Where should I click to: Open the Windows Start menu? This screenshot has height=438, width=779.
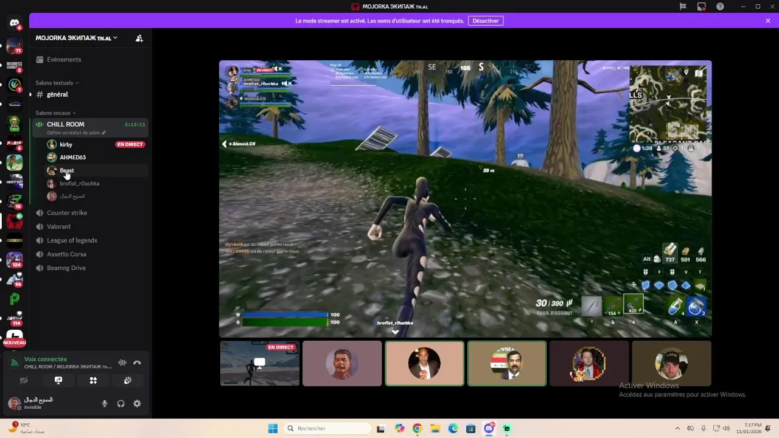[273, 428]
